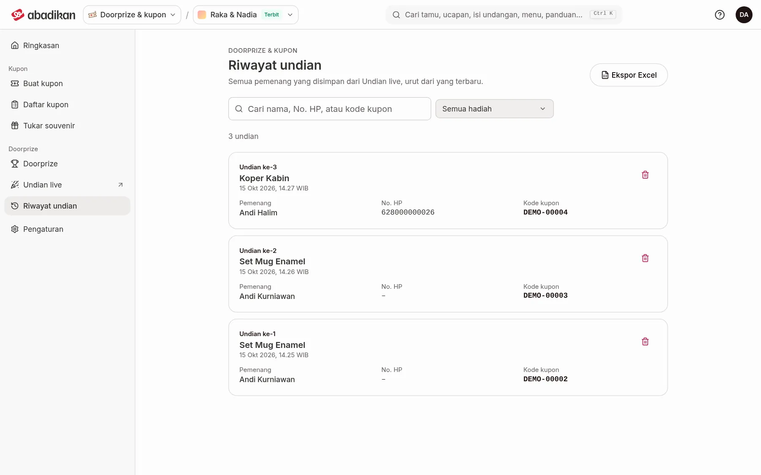Open Daftar kupon page
This screenshot has height=475, width=761.
[x=67, y=105]
